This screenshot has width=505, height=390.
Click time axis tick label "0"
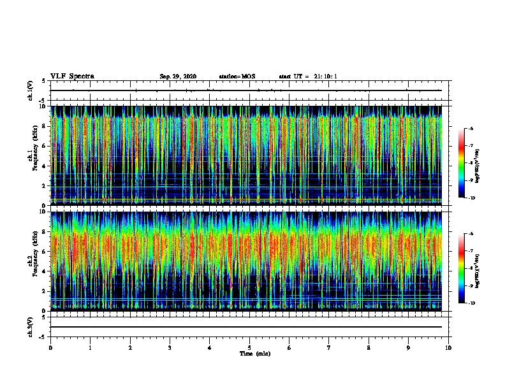click(x=50, y=348)
